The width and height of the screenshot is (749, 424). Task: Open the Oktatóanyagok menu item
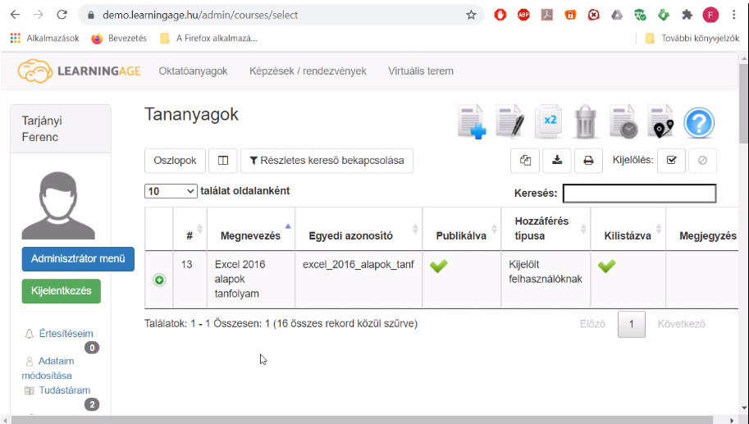(x=193, y=71)
